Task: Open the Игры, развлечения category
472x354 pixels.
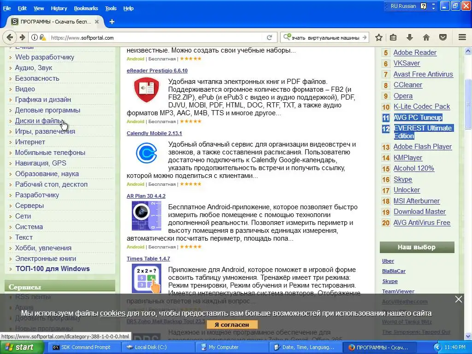Action: (x=45, y=131)
